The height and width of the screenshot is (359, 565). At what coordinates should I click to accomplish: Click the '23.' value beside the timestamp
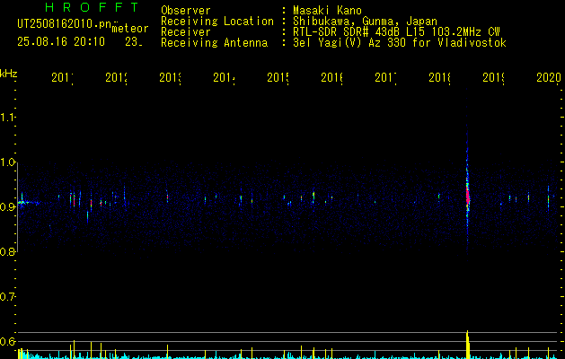pyautogui.click(x=134, y=42)
